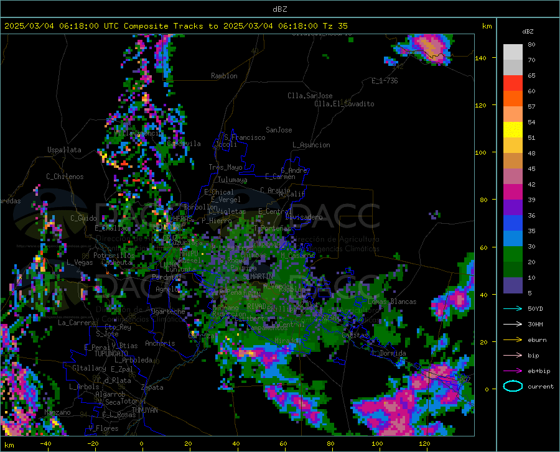Viewport: 560px width, 452px height.
Task: Click the 'km' label beside the header
Action: (487, 26)
